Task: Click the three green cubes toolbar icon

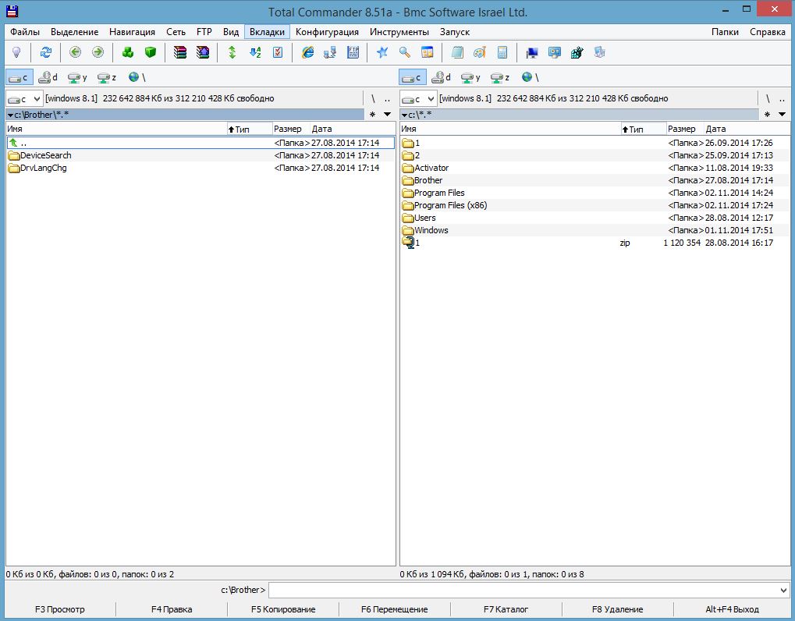Action: pos(128,52)
